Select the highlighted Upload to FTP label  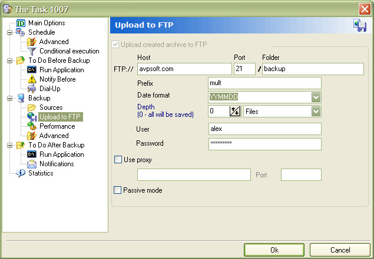coord(60,117)
